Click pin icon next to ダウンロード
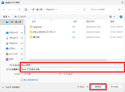125x92 pixels. [x=22, y=38]
